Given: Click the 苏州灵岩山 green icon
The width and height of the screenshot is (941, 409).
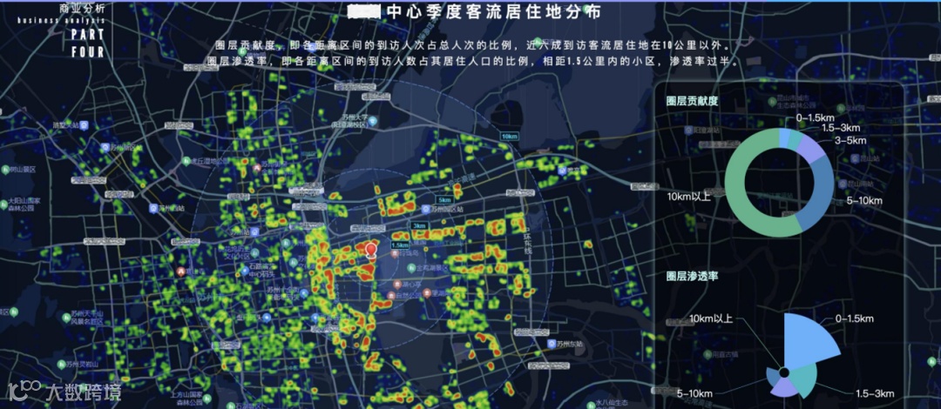Looking at the screenshot, I should (x=61, y=364).
